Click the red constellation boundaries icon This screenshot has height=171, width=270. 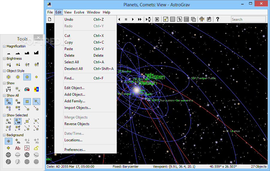27,148
